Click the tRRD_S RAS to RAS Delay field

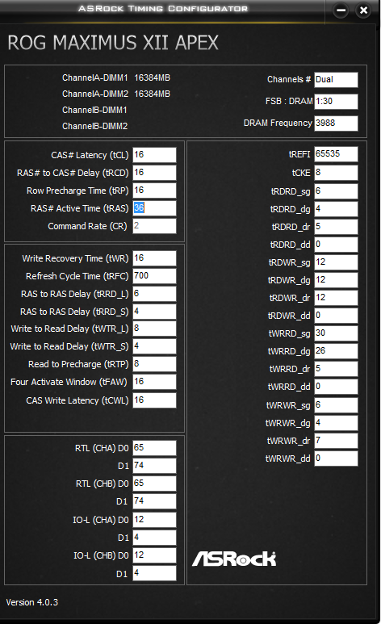tap(154, 312)
